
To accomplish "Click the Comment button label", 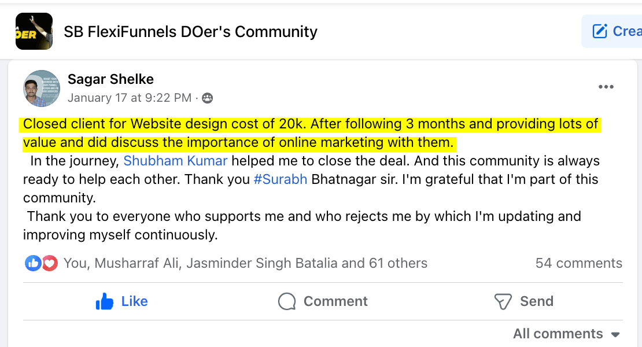I will click(x=335, y=301).
